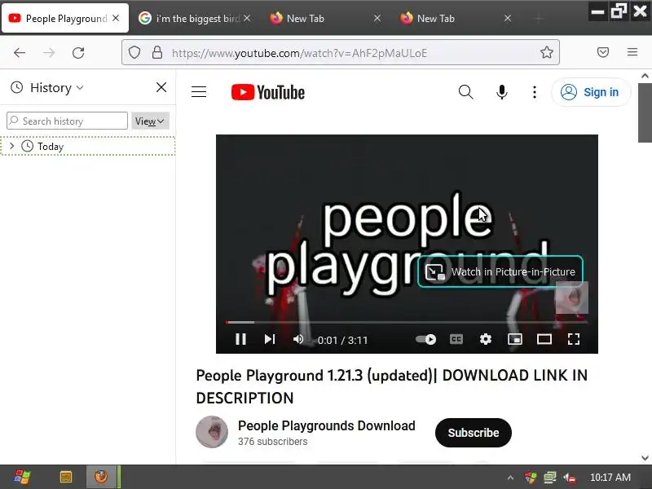Open the security shield tray icon
The height and width of the screenshot is (489, 652).
pos(531,478)
